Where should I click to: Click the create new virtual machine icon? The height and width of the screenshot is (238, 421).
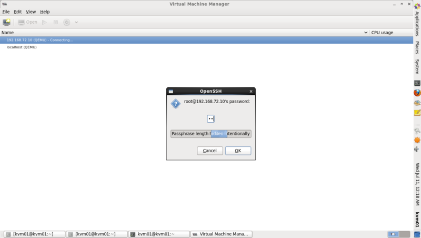(6, 22)
